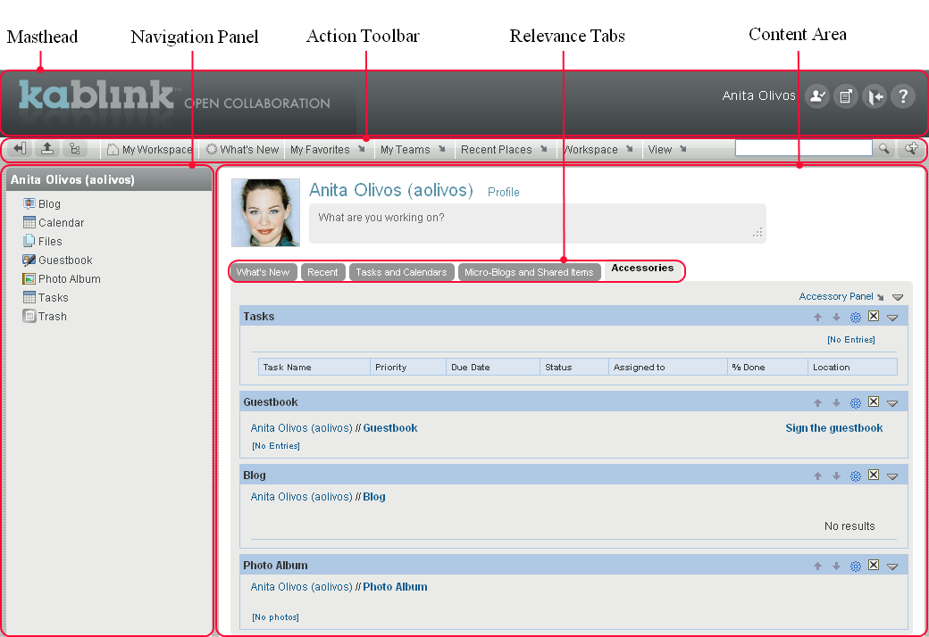Click the Anita Olivos (aolivos) title heading

[x=391, y=190]
